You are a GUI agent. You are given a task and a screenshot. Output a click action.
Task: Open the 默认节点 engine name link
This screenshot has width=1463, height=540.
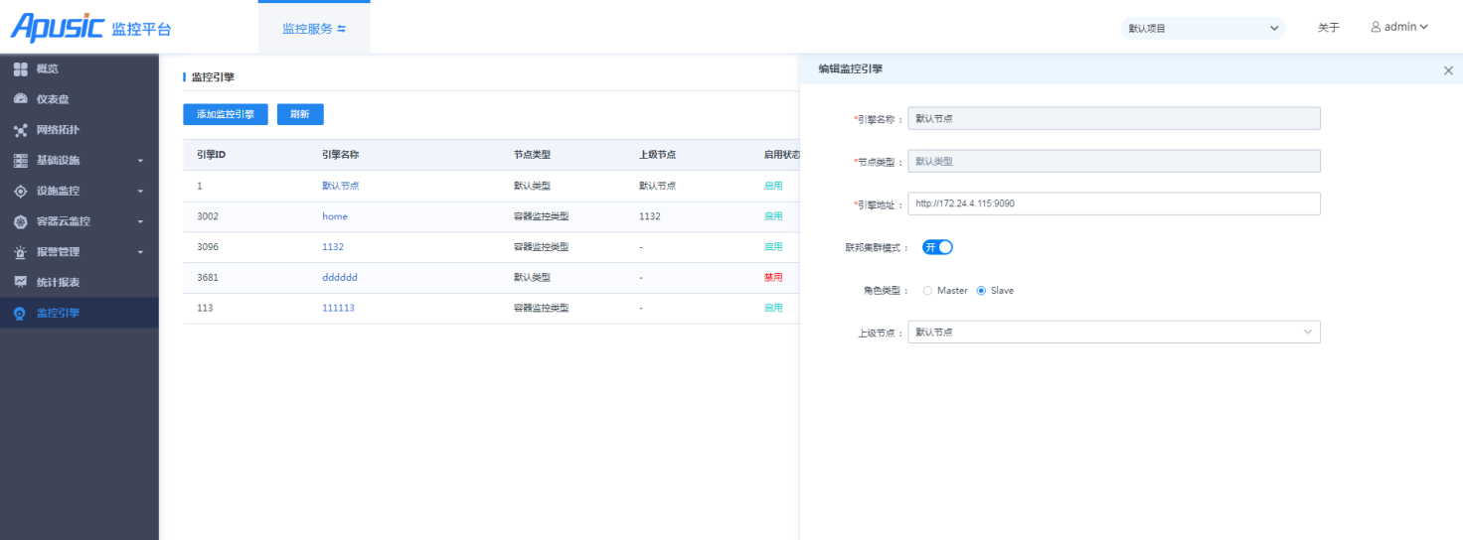point(340,186)
